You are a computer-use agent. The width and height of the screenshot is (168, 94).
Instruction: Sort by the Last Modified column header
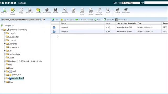126,23
